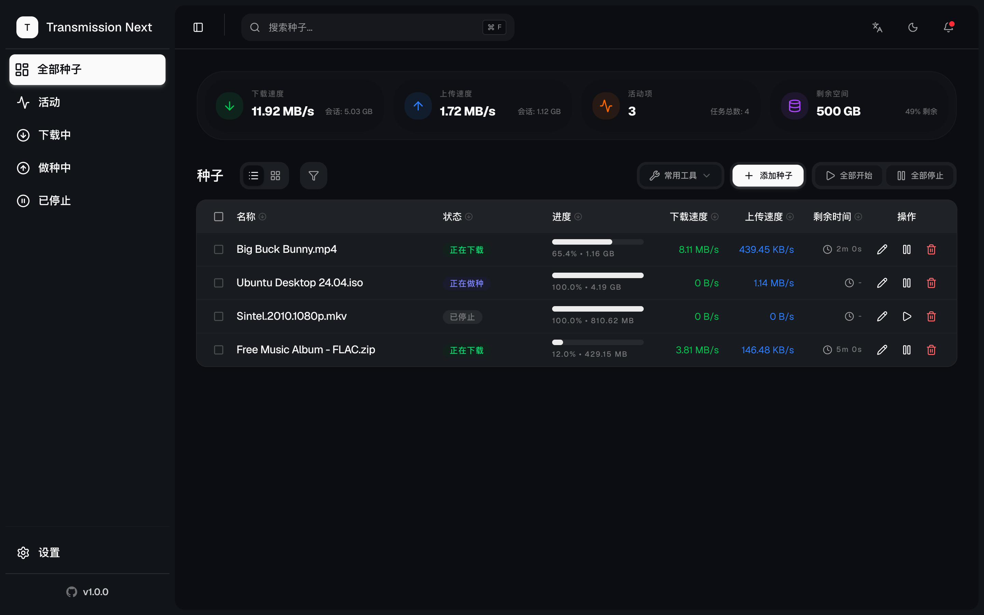Image resolution: width=984 pixels, height=615 pixels.
Task: Check the Big Buck Bunny.mp4 row checkbox
Action: pos(219,249)
